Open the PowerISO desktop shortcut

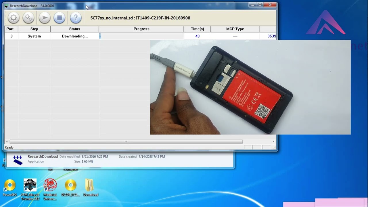pyautogui.click(x=10, y=188)
